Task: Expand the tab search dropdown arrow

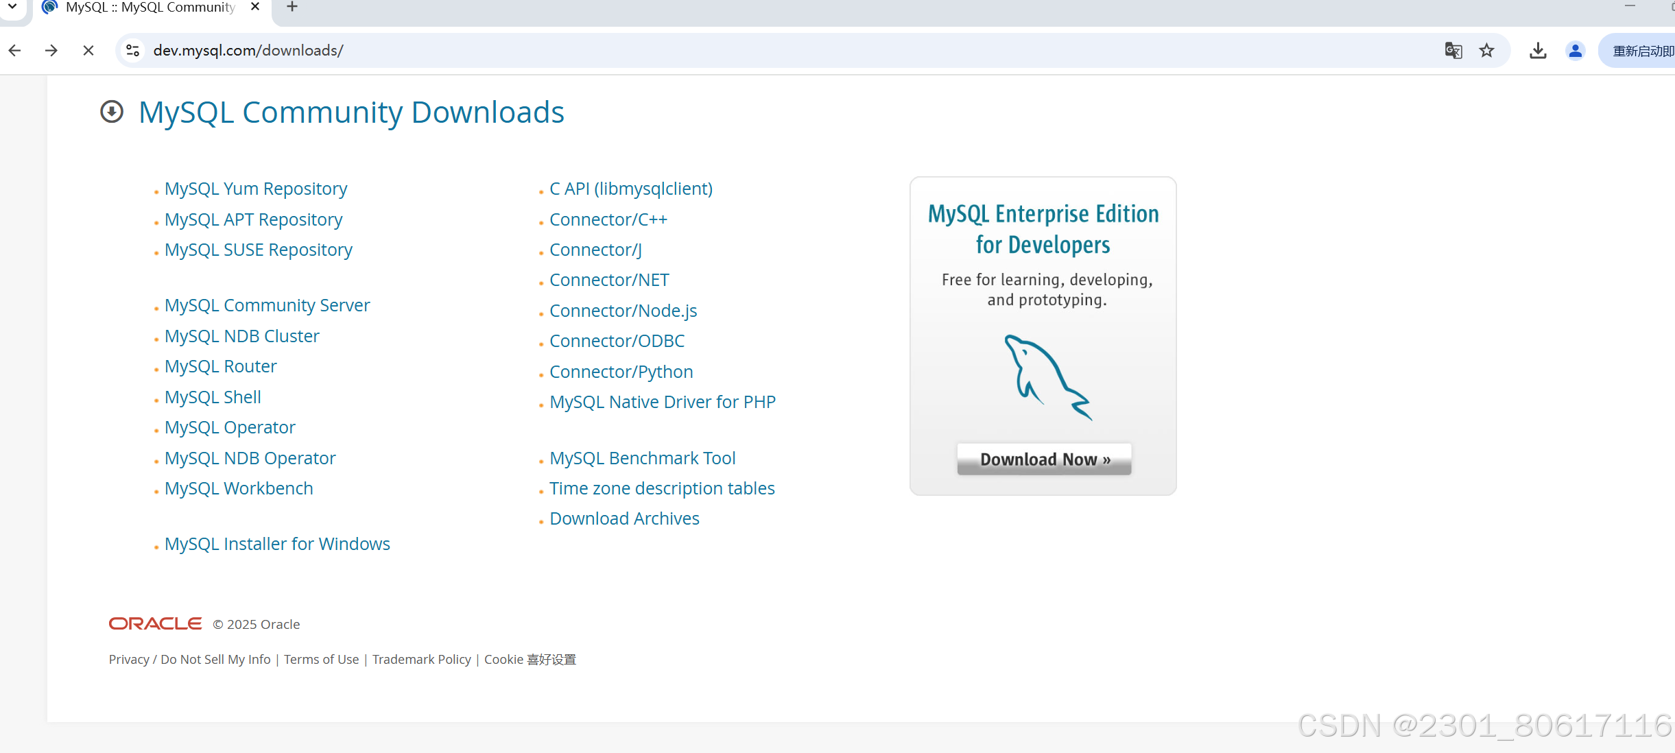Action: click(12, 7)
